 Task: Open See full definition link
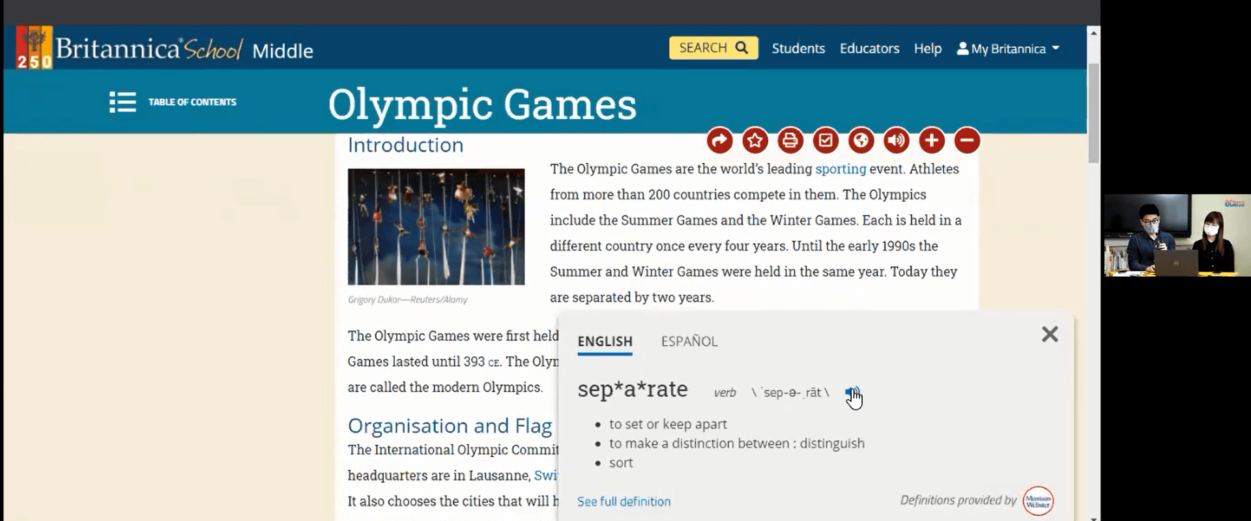[624, 501]
